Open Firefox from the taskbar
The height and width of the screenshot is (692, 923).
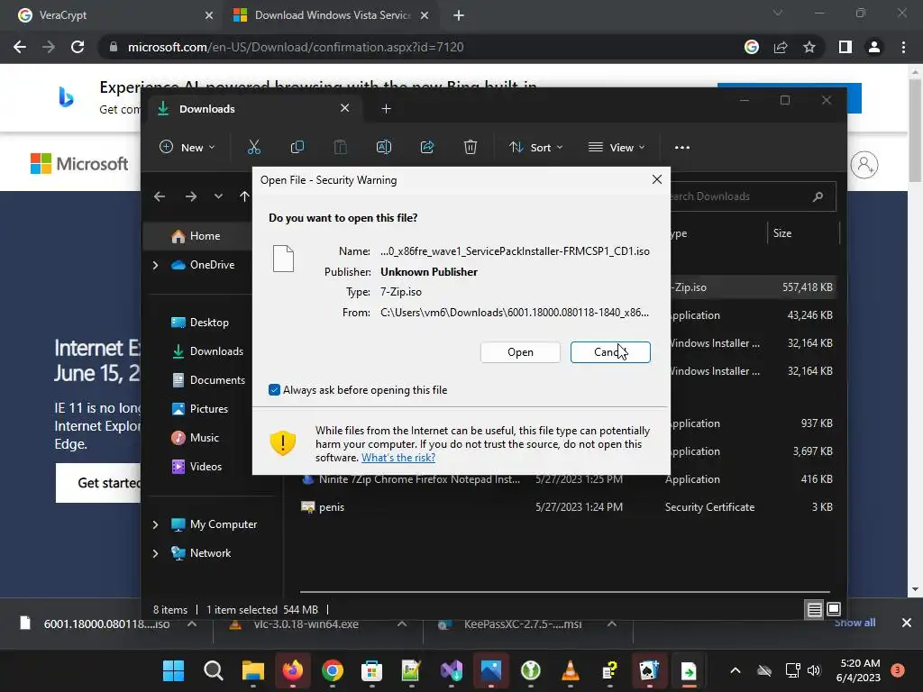(293, 670)
